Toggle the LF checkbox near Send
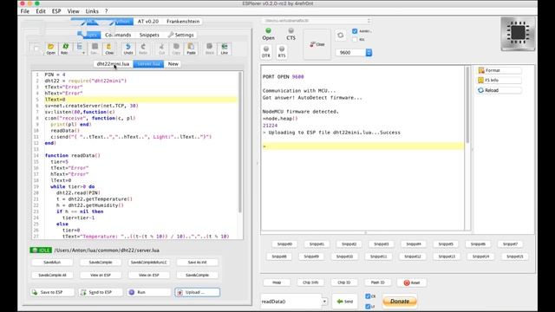 pos(368,306)
